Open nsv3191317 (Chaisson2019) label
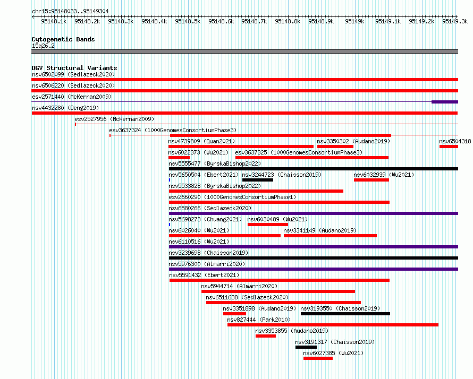Screen dimensions: 473x379 (335, 342)
